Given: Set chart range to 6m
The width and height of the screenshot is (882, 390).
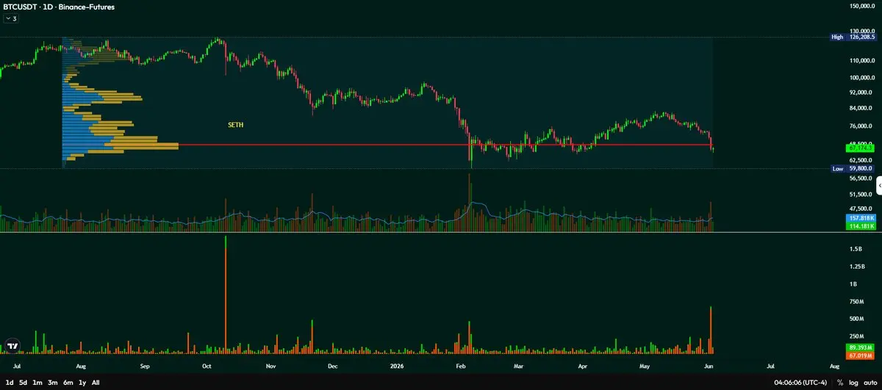Looking at the screenshot, I should (x=68, y=383).
